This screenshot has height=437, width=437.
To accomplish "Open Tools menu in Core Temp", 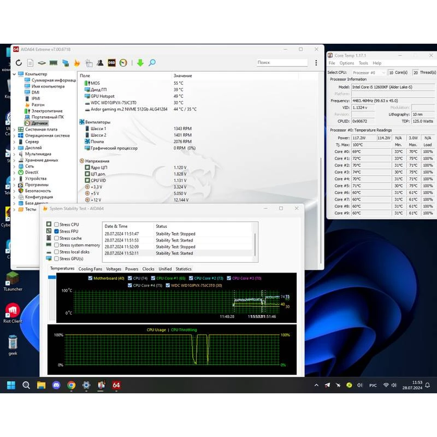I will pyautogui.click(x=363, y=63).
